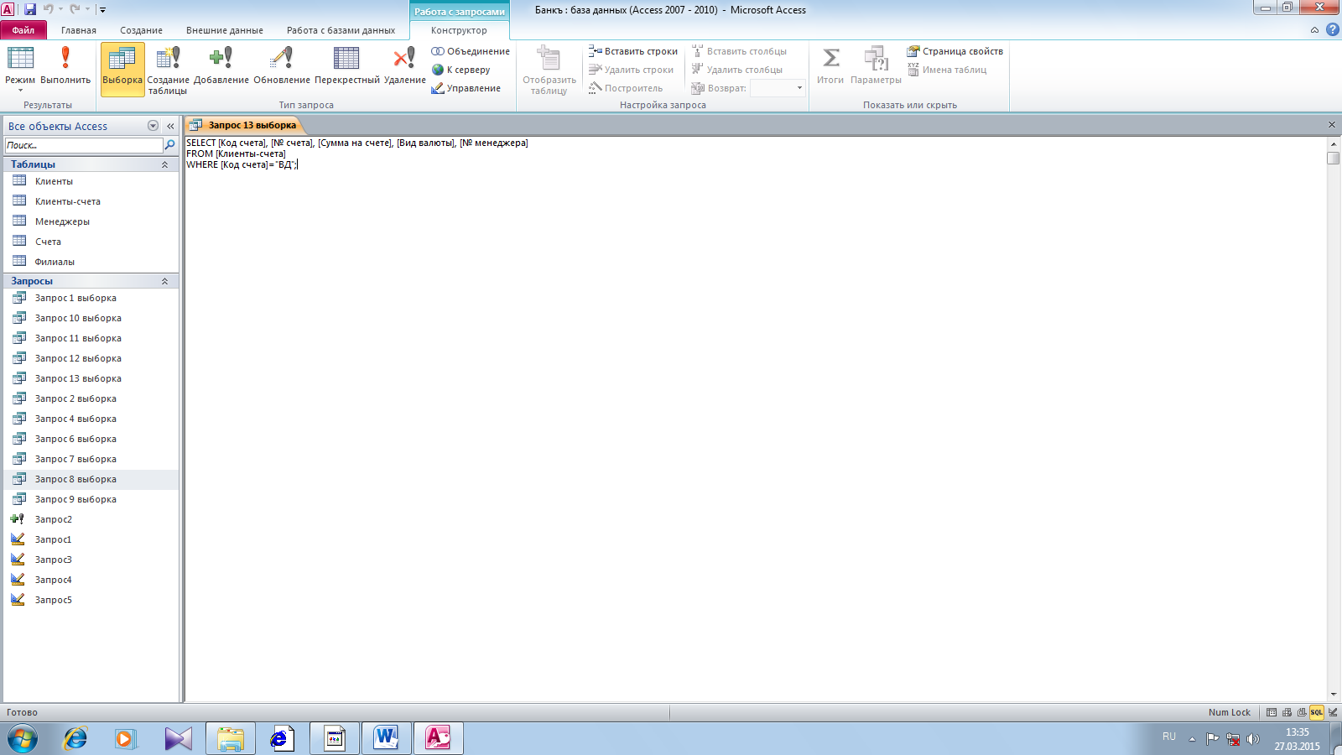Select Конструктор ribbon tab

click(x=459, y=30)
